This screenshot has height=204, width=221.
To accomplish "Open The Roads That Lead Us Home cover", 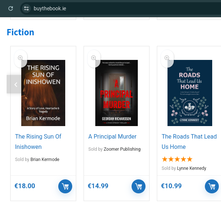I will click(190, 93).
